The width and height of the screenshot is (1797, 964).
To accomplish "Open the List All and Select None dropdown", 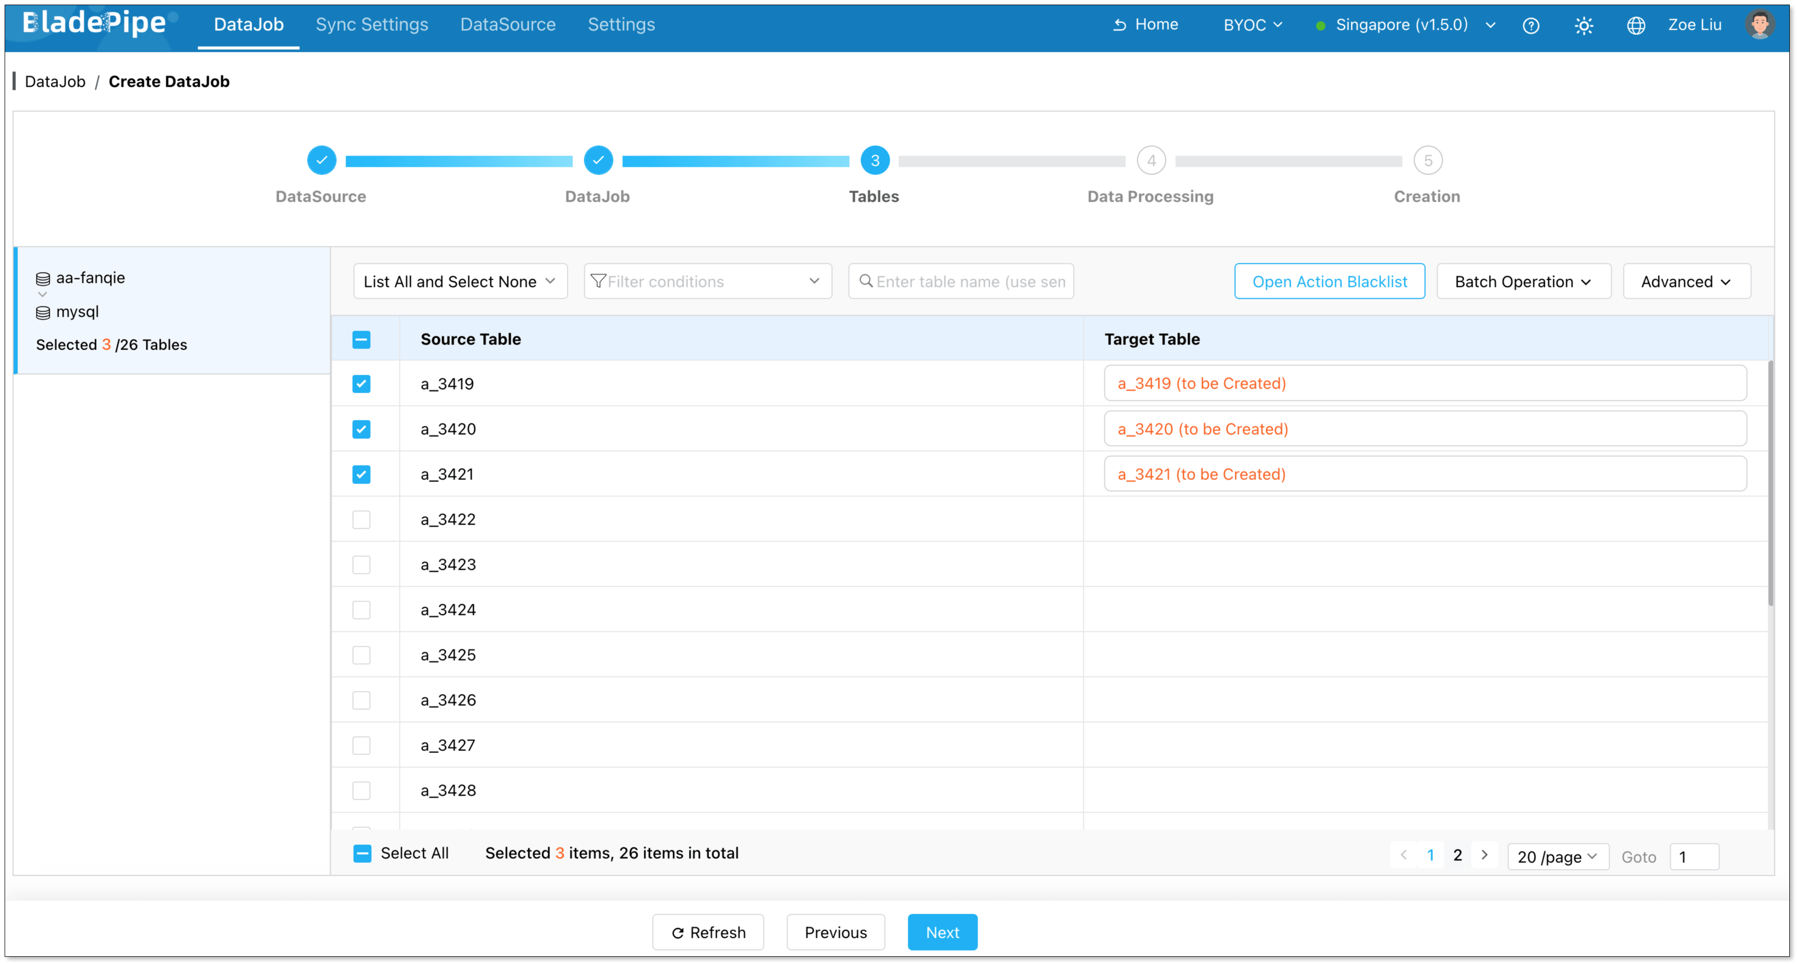I will click(x=459, y=281).
